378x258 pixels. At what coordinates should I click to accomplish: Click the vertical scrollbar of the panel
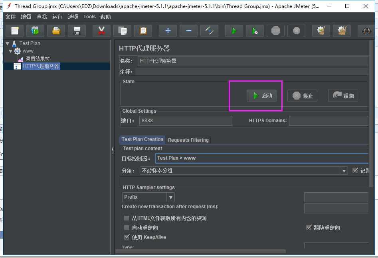click(x=371, y=113)
